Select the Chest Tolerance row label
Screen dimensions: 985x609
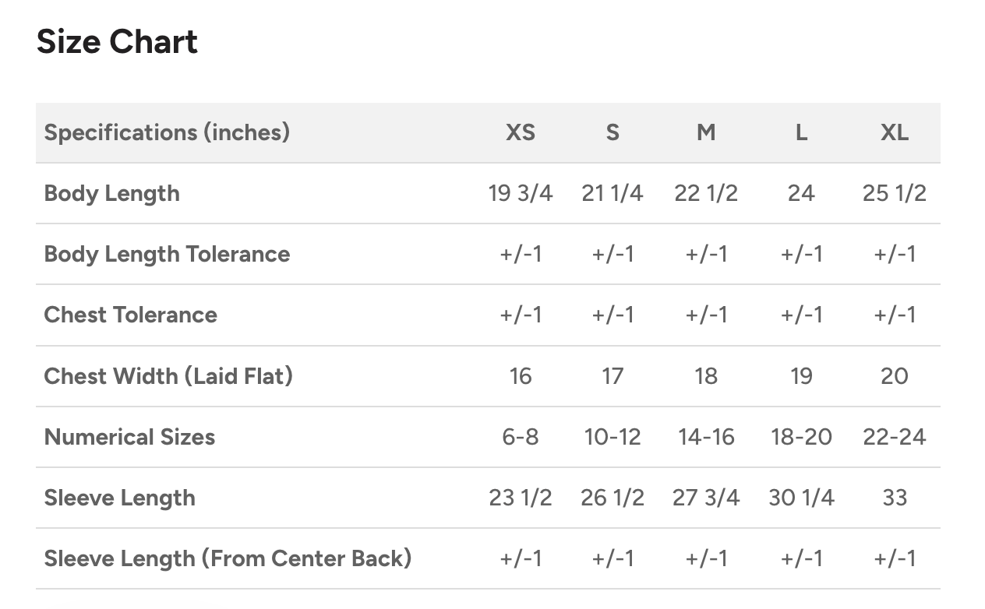coord(130,315)
